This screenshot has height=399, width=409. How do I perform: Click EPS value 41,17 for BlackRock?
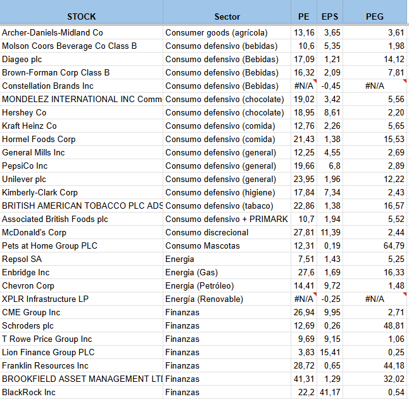[x=330, y=393]
